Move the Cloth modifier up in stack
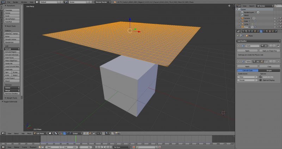 [271, 46]
